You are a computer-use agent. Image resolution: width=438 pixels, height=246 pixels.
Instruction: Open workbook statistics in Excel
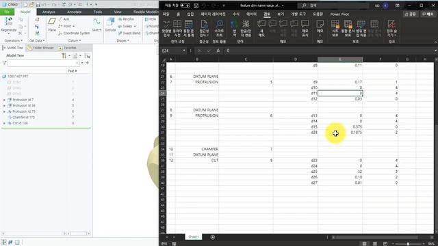coord(189,29)
